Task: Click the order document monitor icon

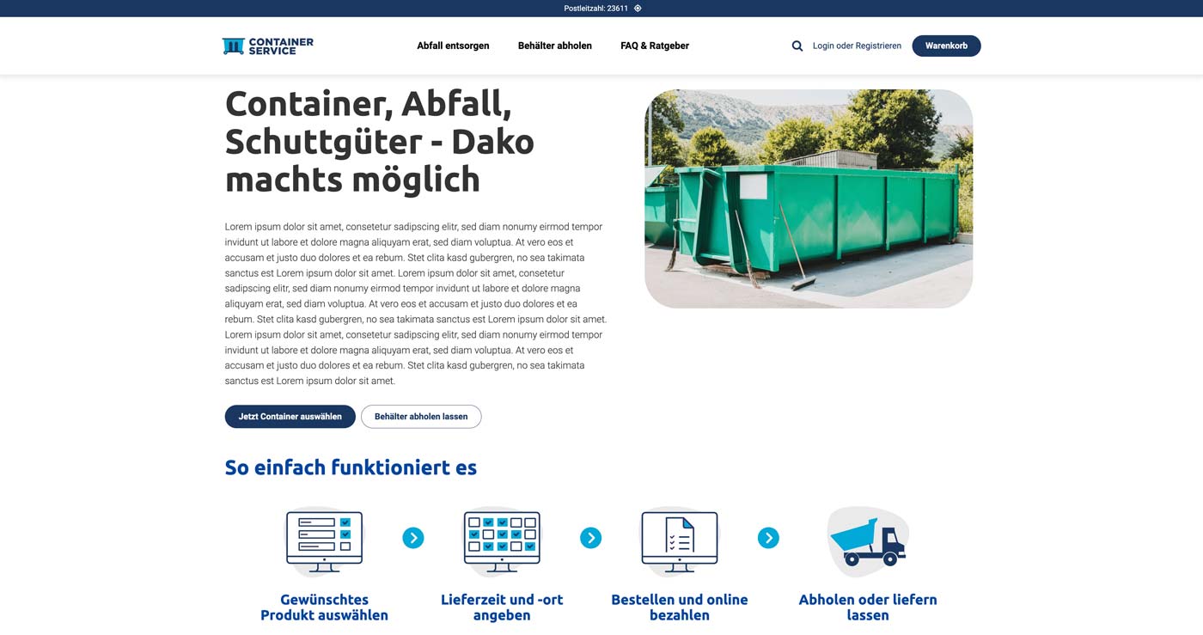Action: click(679, 541)
